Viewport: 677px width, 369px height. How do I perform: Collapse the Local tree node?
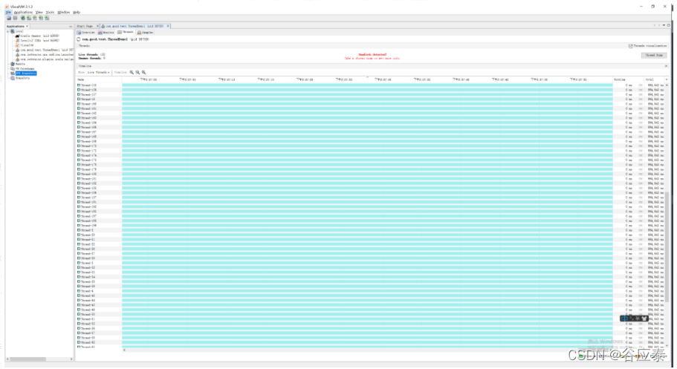click(7, 31)
